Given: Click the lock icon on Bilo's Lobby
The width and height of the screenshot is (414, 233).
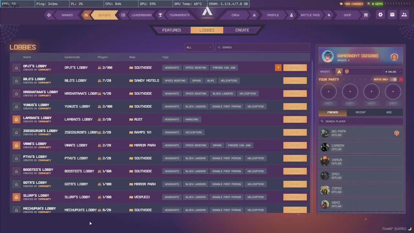Looking at the screenshot, I should pyautogui.click(x=16, y=81).
